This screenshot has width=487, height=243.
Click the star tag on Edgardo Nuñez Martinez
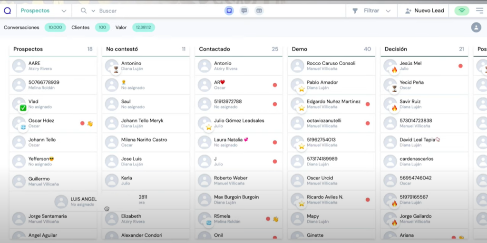pyautogui.click(x=302, y=108)
